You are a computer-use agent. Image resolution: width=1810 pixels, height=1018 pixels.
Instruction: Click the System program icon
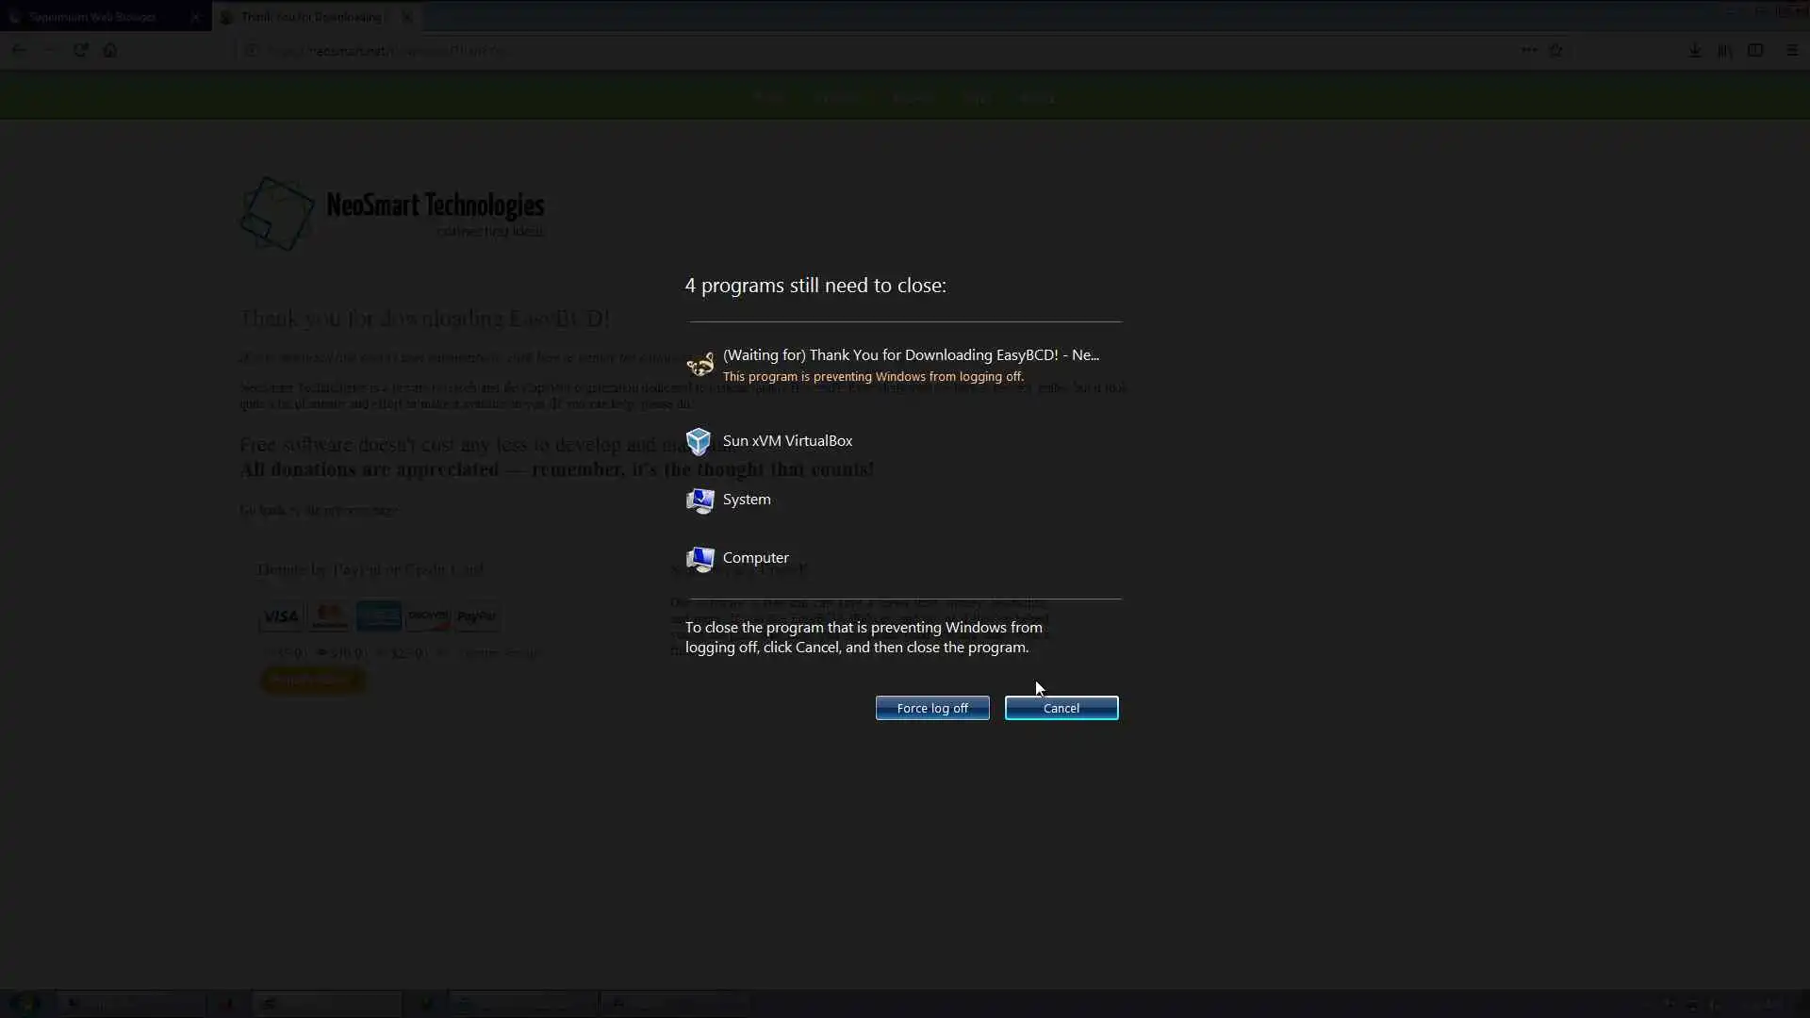699,501
